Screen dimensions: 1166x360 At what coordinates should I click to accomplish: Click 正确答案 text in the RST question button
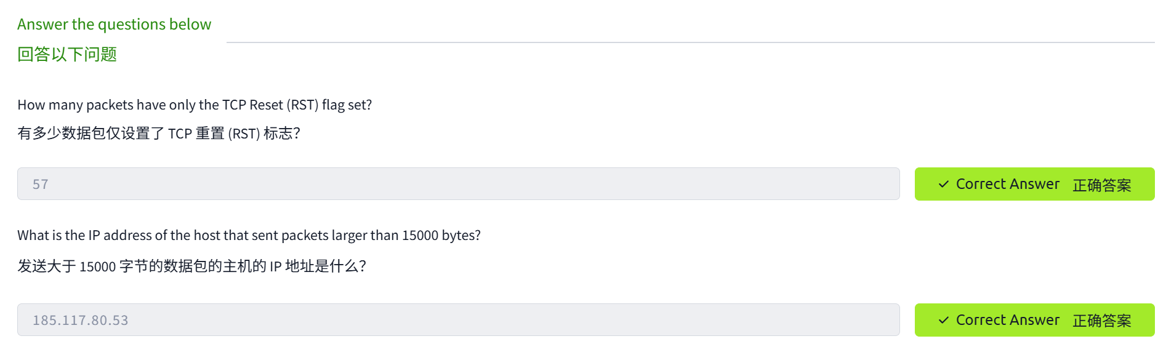pos(1101,185)
